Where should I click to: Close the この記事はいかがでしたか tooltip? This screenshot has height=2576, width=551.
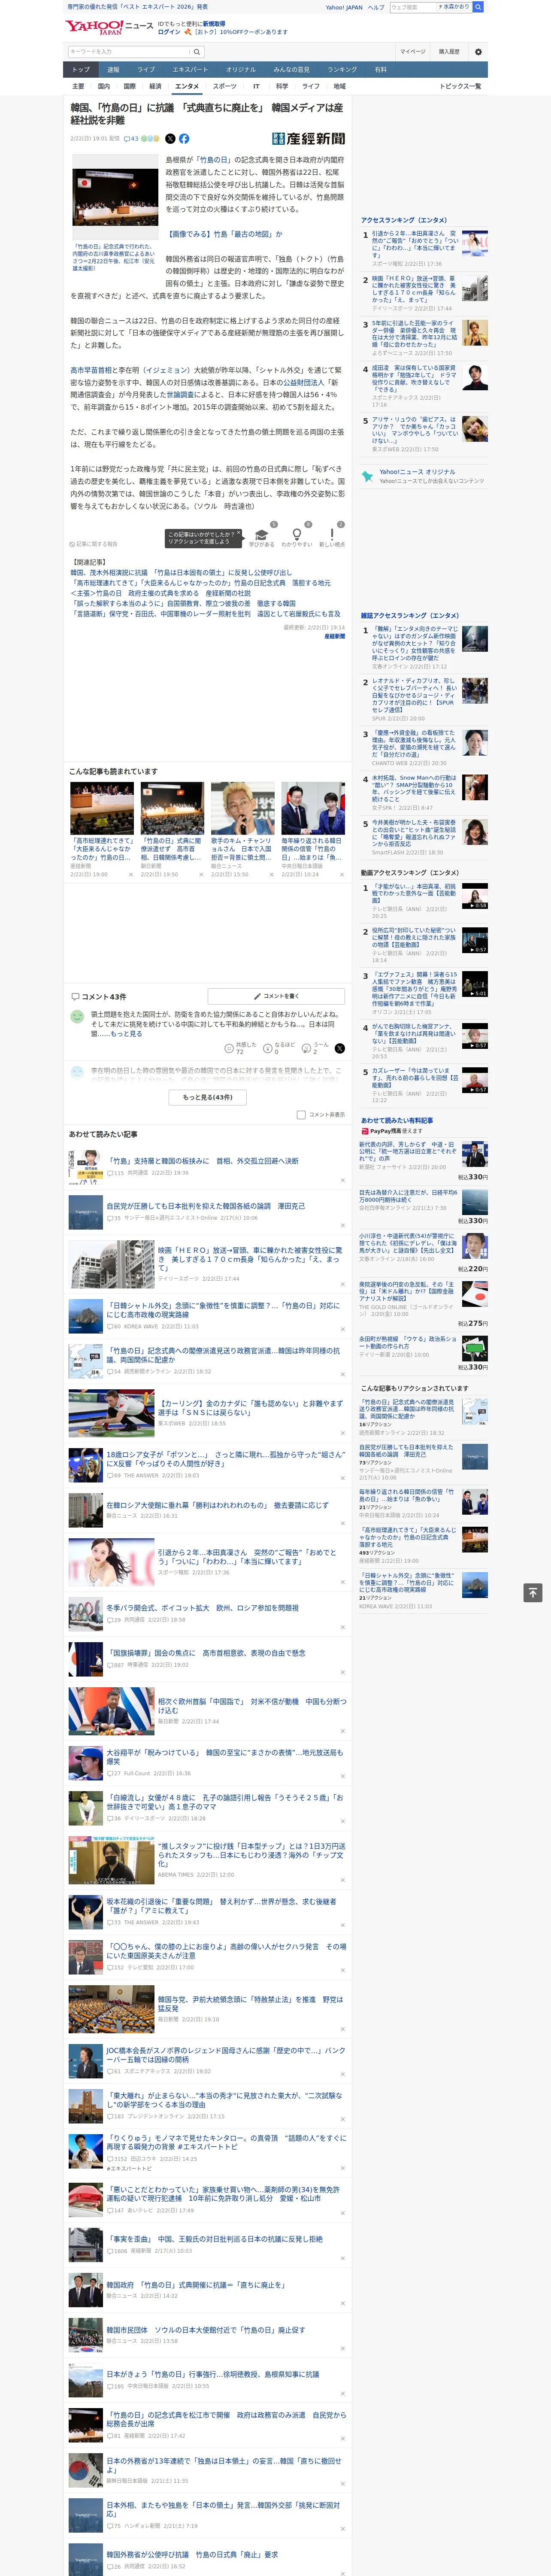tap(238, 533)
